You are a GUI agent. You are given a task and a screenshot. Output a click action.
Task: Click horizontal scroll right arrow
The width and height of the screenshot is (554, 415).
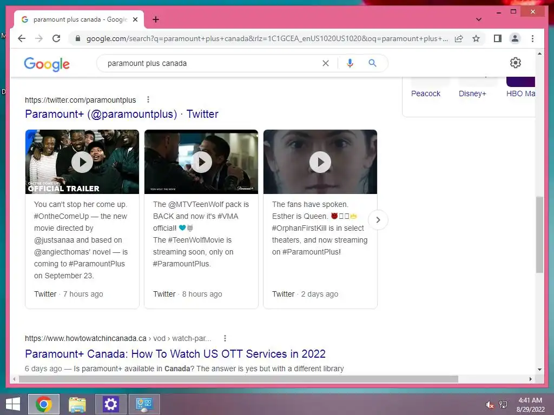[x=530, y=379]
